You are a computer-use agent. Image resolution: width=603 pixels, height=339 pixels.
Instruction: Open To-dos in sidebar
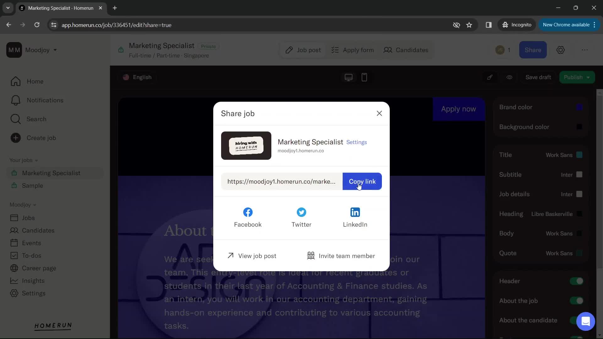pyautogui.click(x=25, y=256)
